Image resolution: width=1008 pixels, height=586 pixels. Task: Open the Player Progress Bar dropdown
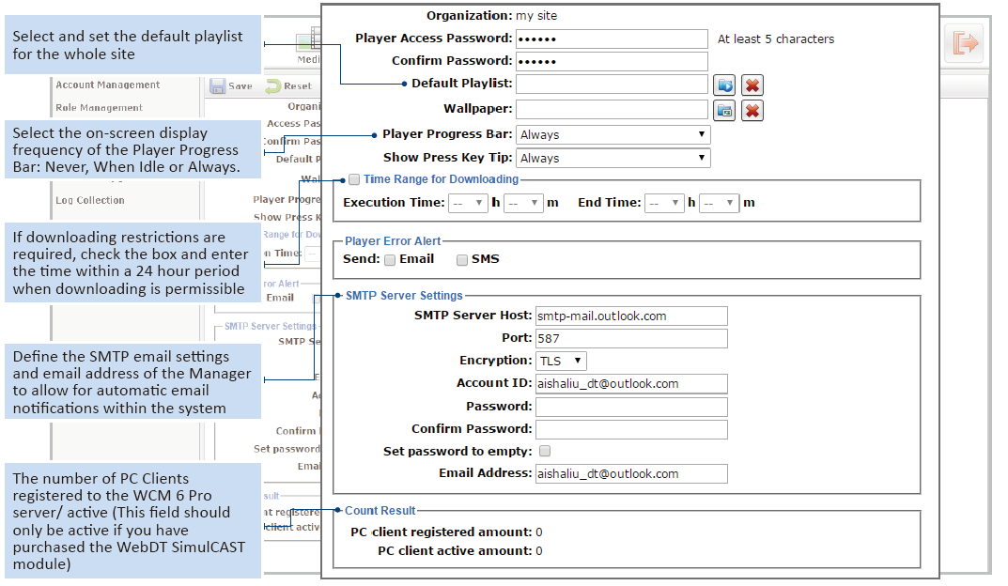(613, 135)
